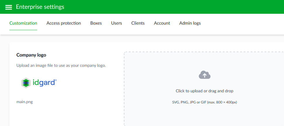Image resolution: width=284 pixels, height=126 pixels.
Task: Click the cloud upload icon
Action: [x=204, y=75]
